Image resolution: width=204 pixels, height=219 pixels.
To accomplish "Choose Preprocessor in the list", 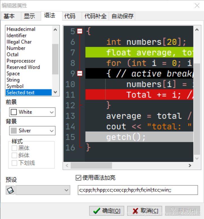I will coord(29,61).
